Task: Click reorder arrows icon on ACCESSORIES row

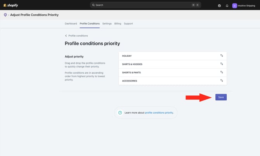Action: pyautogui.click(x=222, y=80)
